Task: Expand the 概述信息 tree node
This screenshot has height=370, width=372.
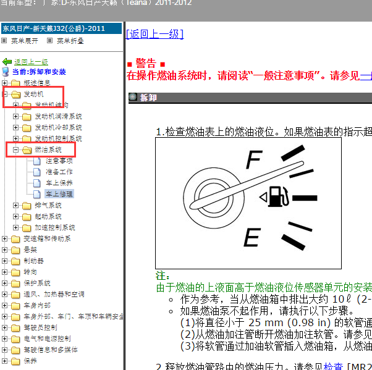Action: coord(5,83)
